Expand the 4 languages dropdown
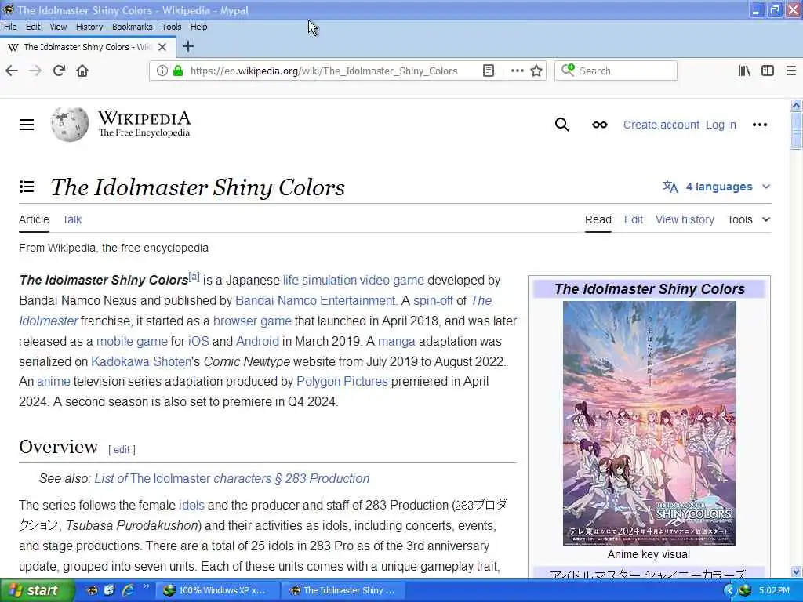The height and width of the screenshot is (602, 803). (x=717, y=187)
